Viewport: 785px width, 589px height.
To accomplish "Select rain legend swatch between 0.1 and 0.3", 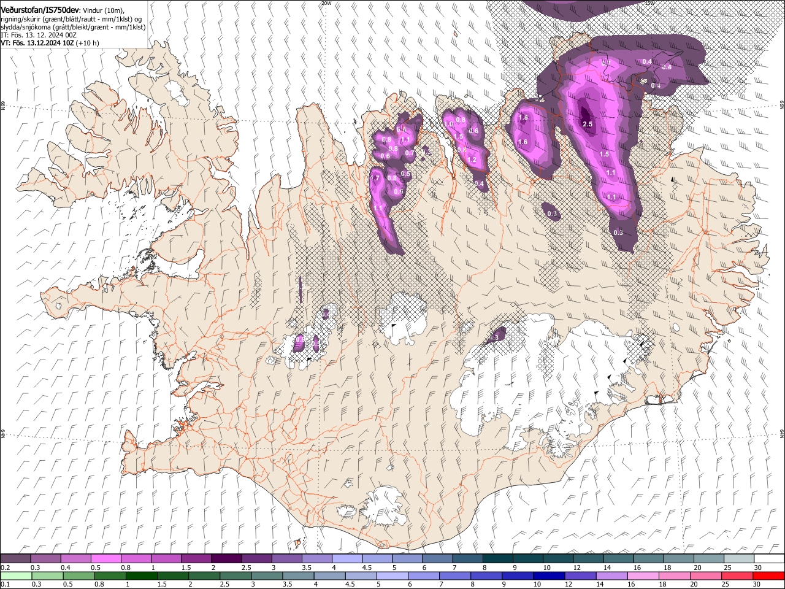I will click(17, 576).
